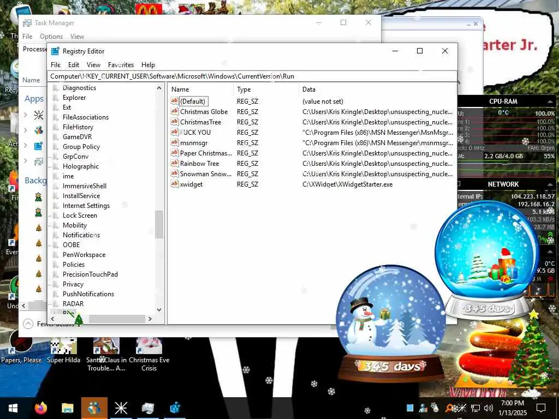This screenshot has height=419, width=559.
Task: Select the ChristmasTree string value
Action: coord(200,122)
